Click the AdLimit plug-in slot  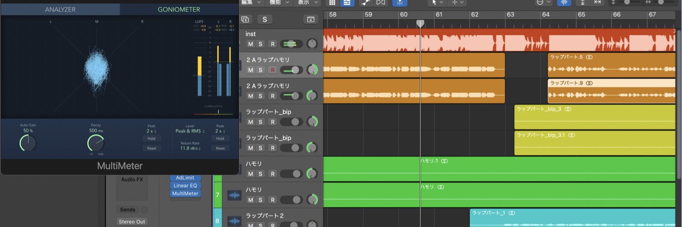click(186, 178)
